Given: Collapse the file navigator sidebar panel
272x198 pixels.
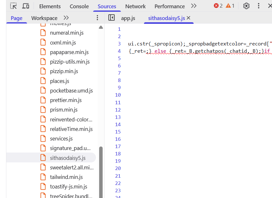Looking at the screenshot, I should tap(112, 18).
